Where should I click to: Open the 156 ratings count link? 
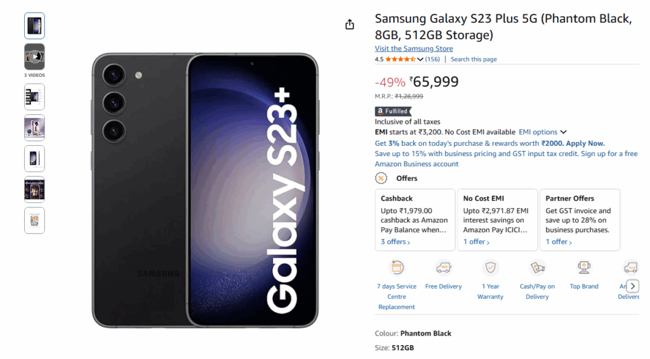point(432,59)
